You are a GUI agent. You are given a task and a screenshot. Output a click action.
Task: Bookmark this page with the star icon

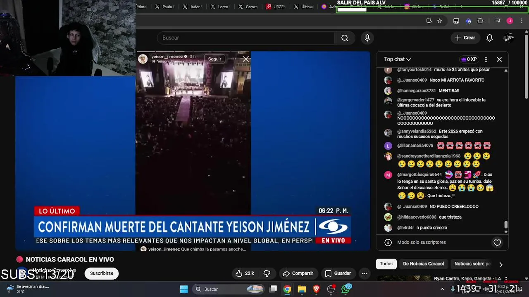click(x=440, y=21)
